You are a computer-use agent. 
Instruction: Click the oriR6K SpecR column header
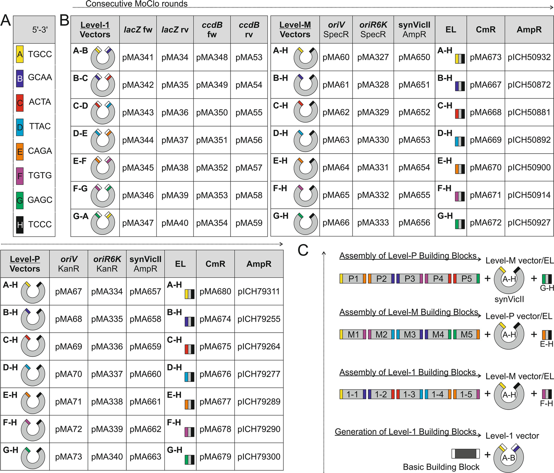(373, 30)
